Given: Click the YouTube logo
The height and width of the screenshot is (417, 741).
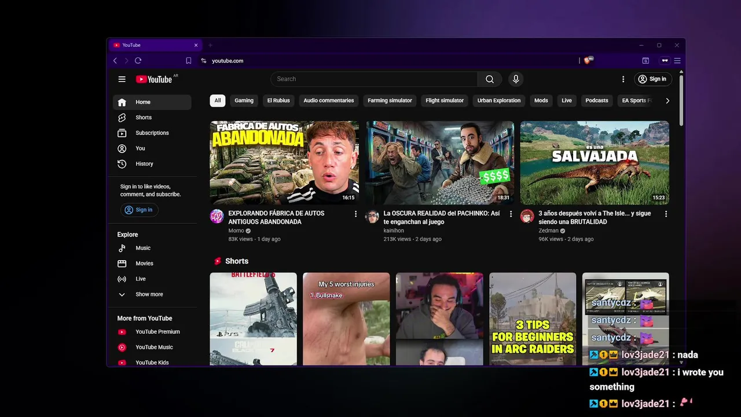Looking at the screenshot, I should tap(154, 79).
